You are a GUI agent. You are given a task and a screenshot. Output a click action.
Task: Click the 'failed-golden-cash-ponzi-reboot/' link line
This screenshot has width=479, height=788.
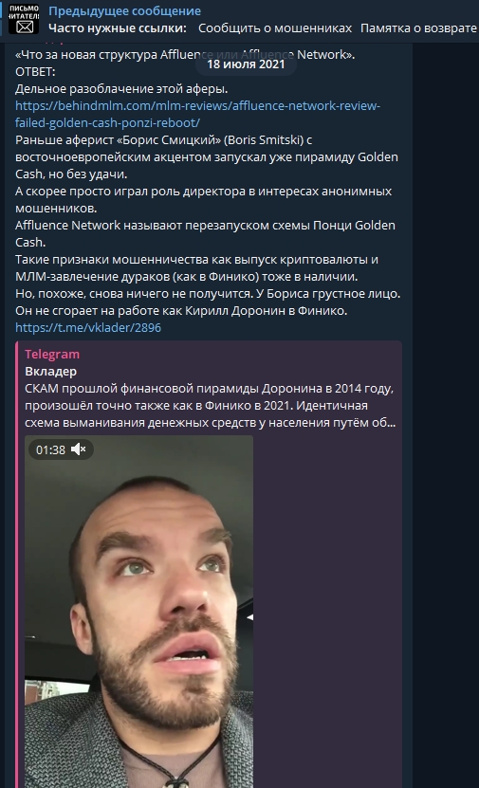pyautogui.click(x=107, y=122)
